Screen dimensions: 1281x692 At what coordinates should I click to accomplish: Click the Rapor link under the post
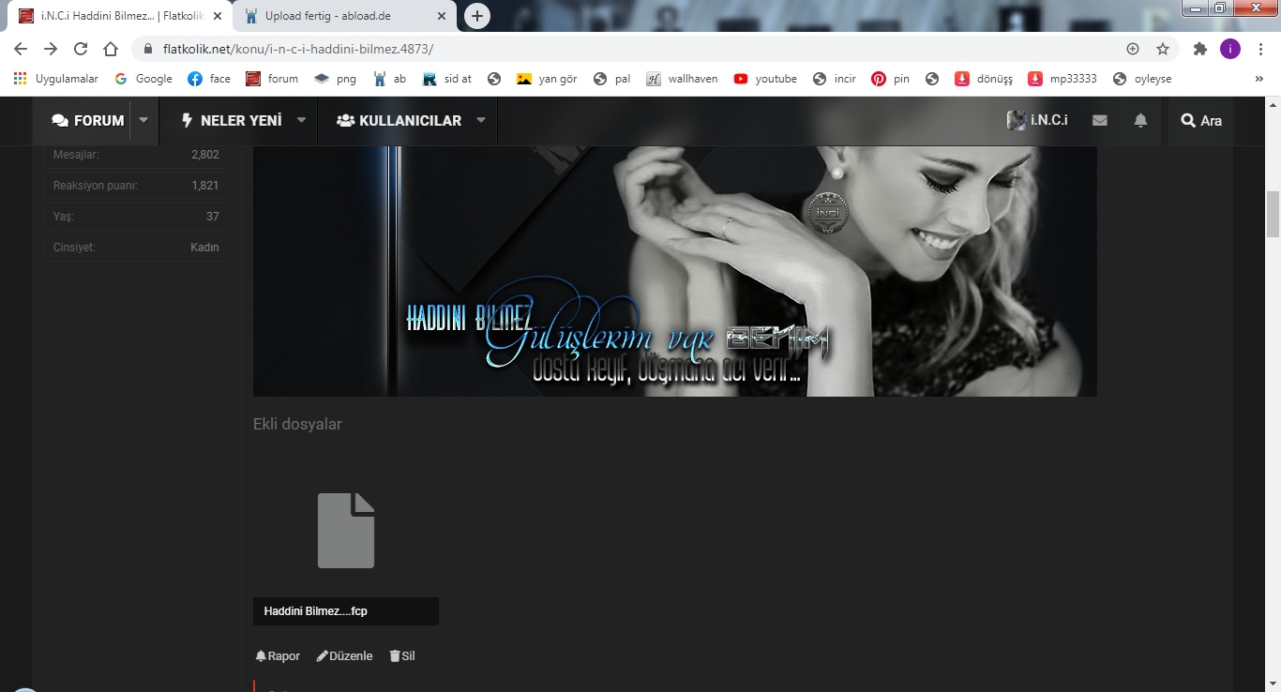click(x=278, y=656)
